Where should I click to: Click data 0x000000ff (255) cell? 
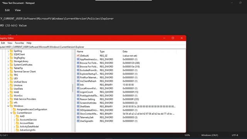[130, 99]
